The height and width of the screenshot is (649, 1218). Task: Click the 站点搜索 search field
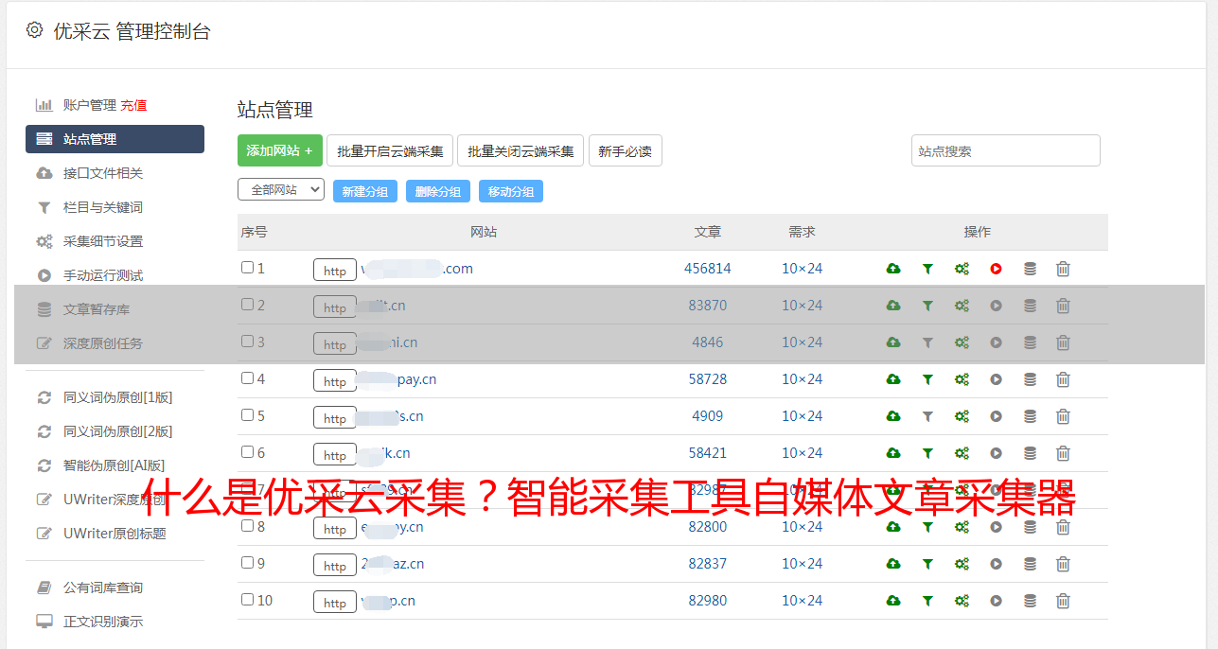tap(1006, 150)
